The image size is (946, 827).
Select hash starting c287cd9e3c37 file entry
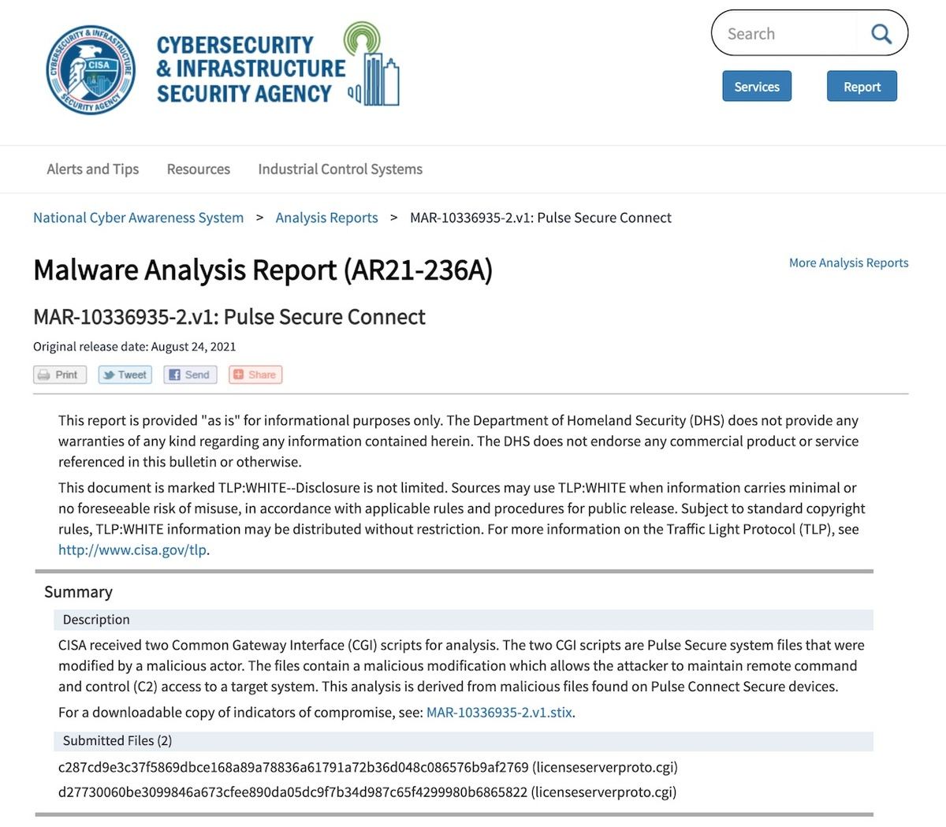pyautogui.click(x=368, y=767)
